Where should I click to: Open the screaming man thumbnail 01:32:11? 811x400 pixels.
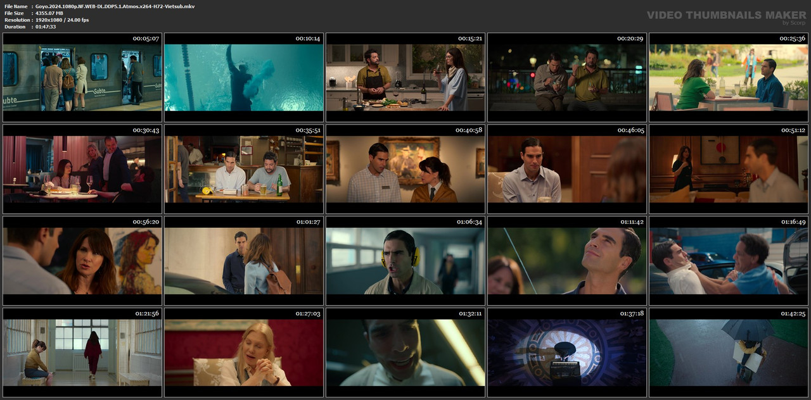(405, 353)
